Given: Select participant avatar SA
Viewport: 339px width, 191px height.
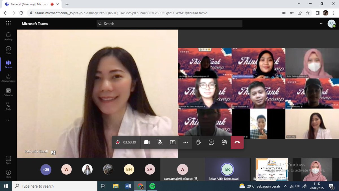Looking at the screenshot, I should coord(150,169).
